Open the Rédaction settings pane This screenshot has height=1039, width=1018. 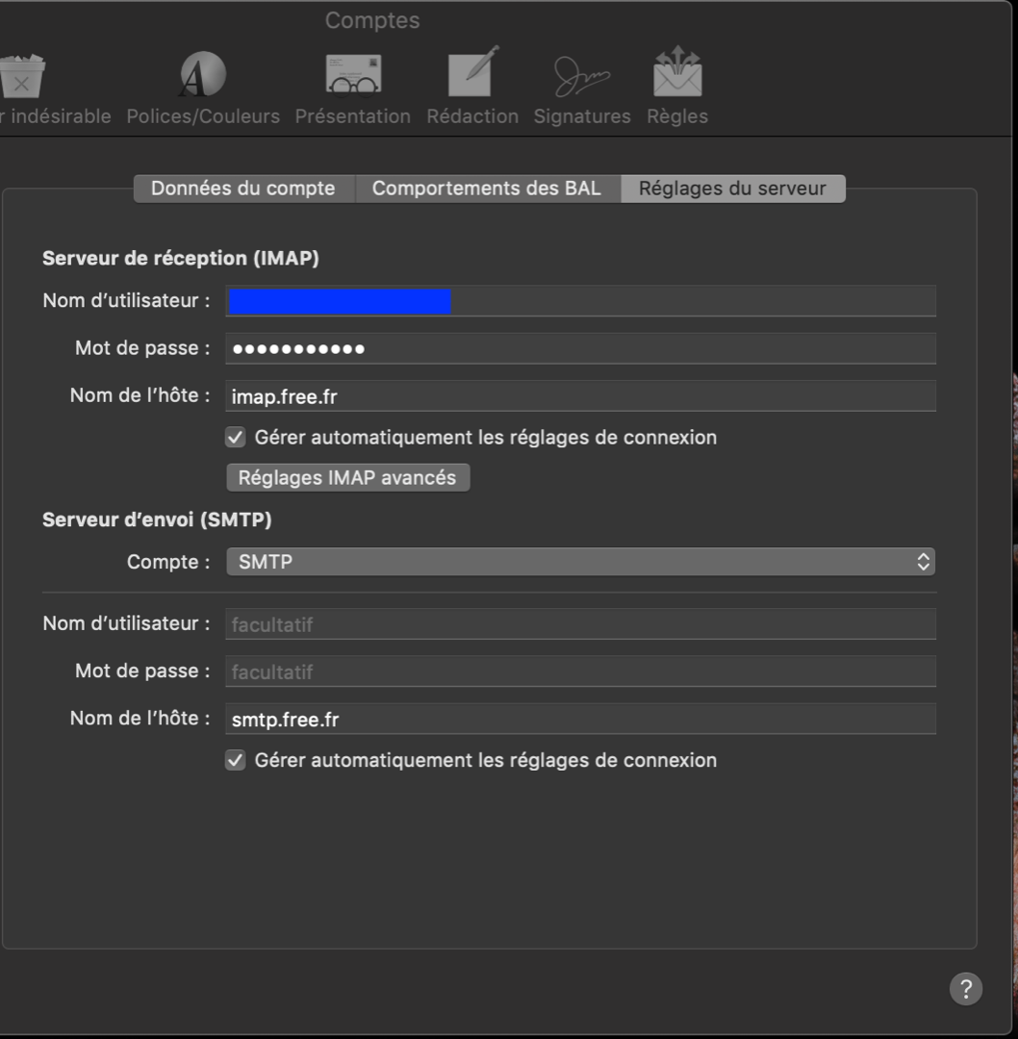coord(471,85)
